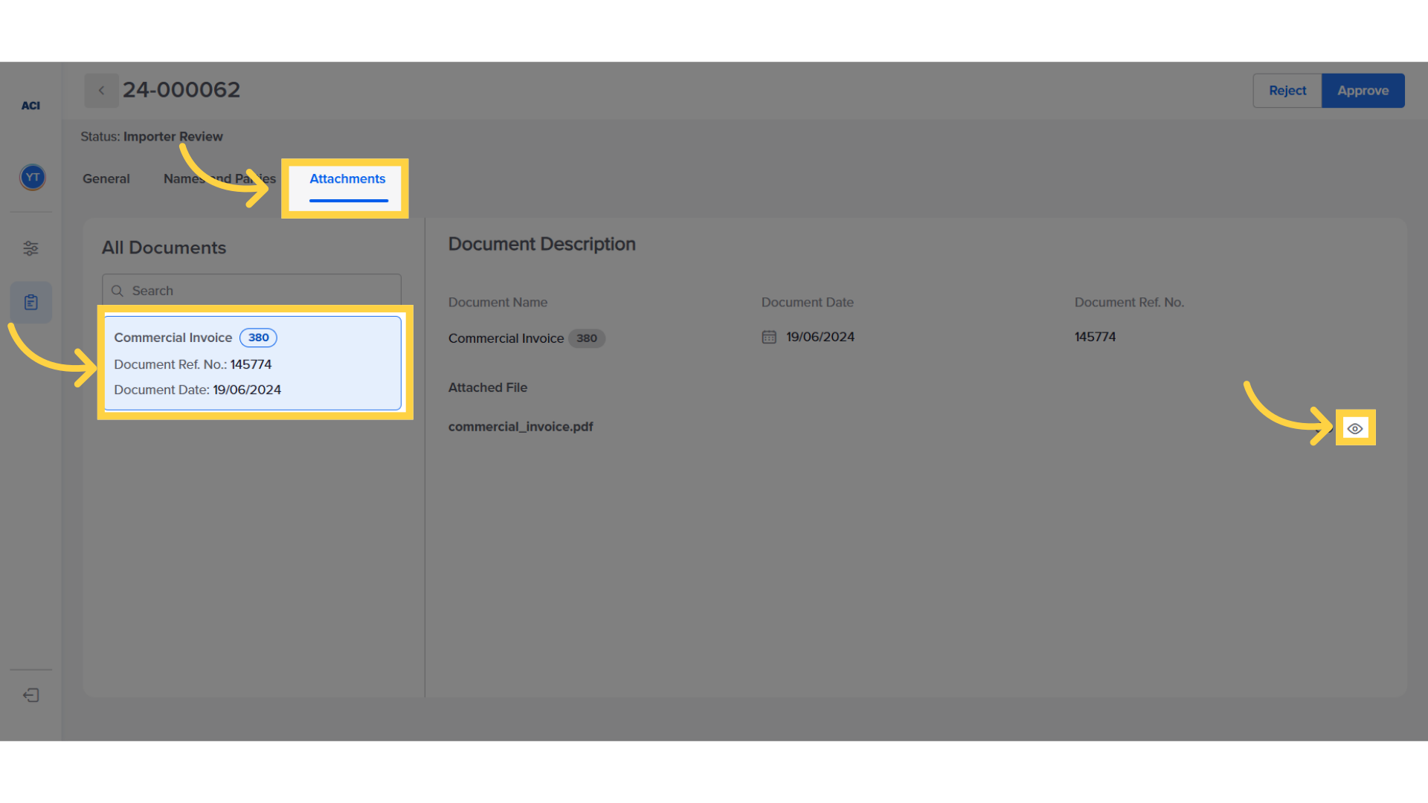Open the filter sliders sidebar icon

tap(30, 248)
